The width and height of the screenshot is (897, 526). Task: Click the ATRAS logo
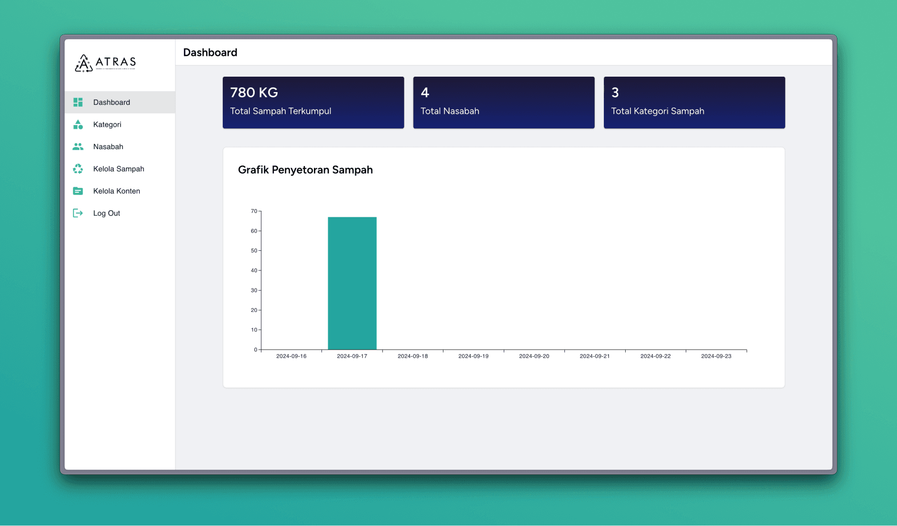(106, 63)
